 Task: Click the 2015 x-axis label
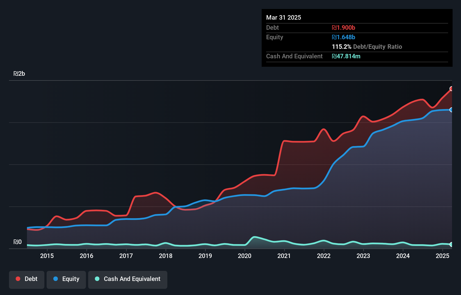coord(47,256)
